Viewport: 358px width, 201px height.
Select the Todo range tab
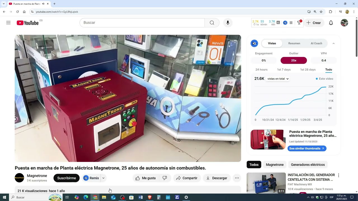(x=329, y=70)
